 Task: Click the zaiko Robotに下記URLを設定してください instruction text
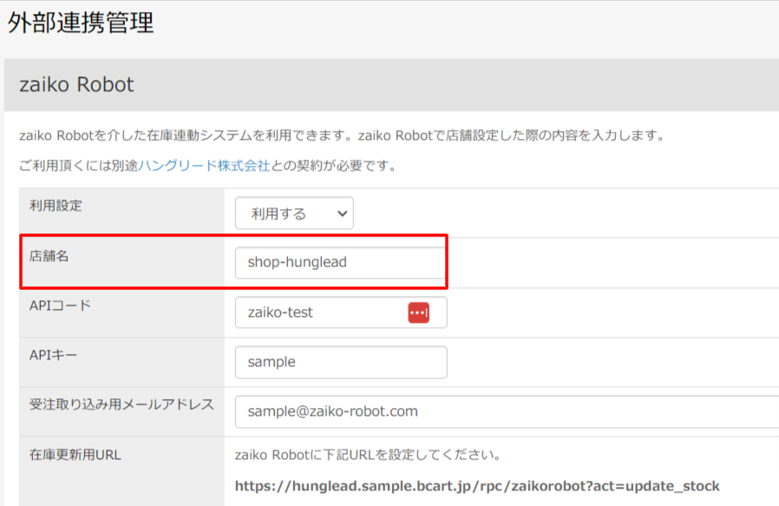(368, 455)
